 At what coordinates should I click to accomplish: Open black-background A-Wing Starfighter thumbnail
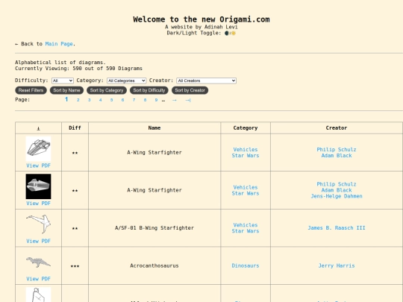coord(38,186)
